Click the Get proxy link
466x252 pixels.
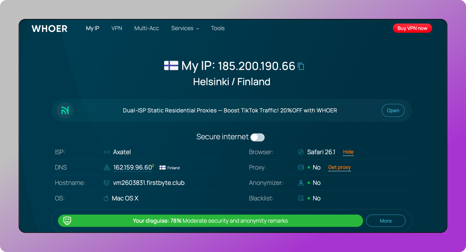pyautogui.click(x=339, y=167)
